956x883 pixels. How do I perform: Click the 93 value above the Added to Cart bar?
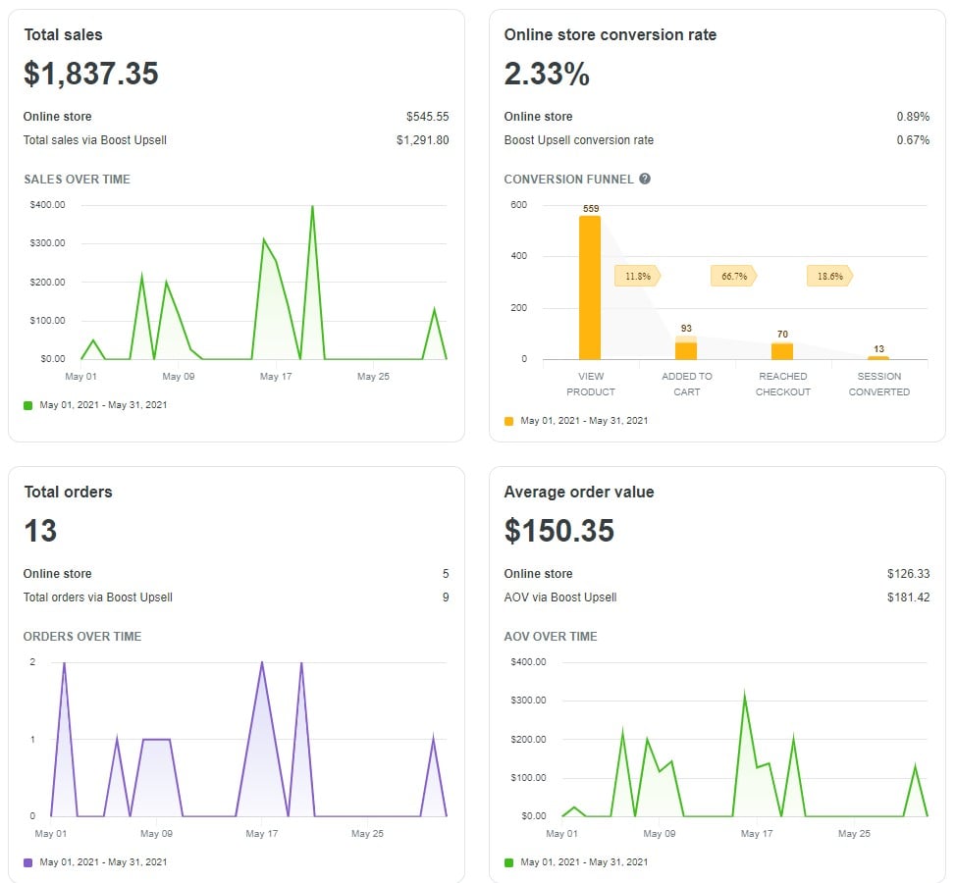686,329
